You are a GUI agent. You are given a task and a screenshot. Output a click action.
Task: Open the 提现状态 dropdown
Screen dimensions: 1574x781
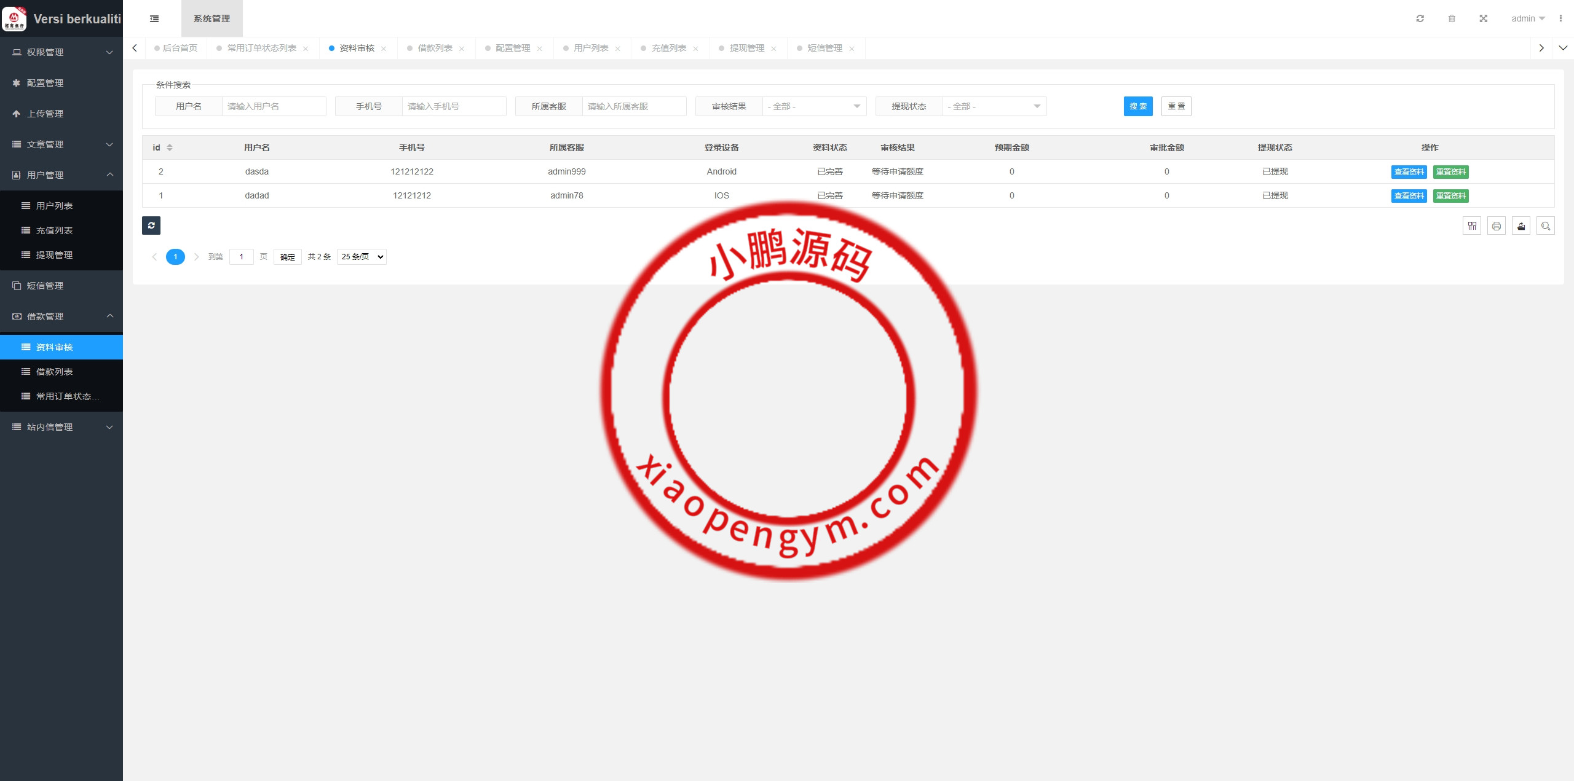(994, 106)
